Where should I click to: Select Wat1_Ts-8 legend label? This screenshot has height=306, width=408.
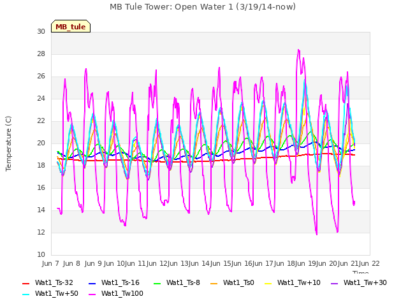point(183,282)
